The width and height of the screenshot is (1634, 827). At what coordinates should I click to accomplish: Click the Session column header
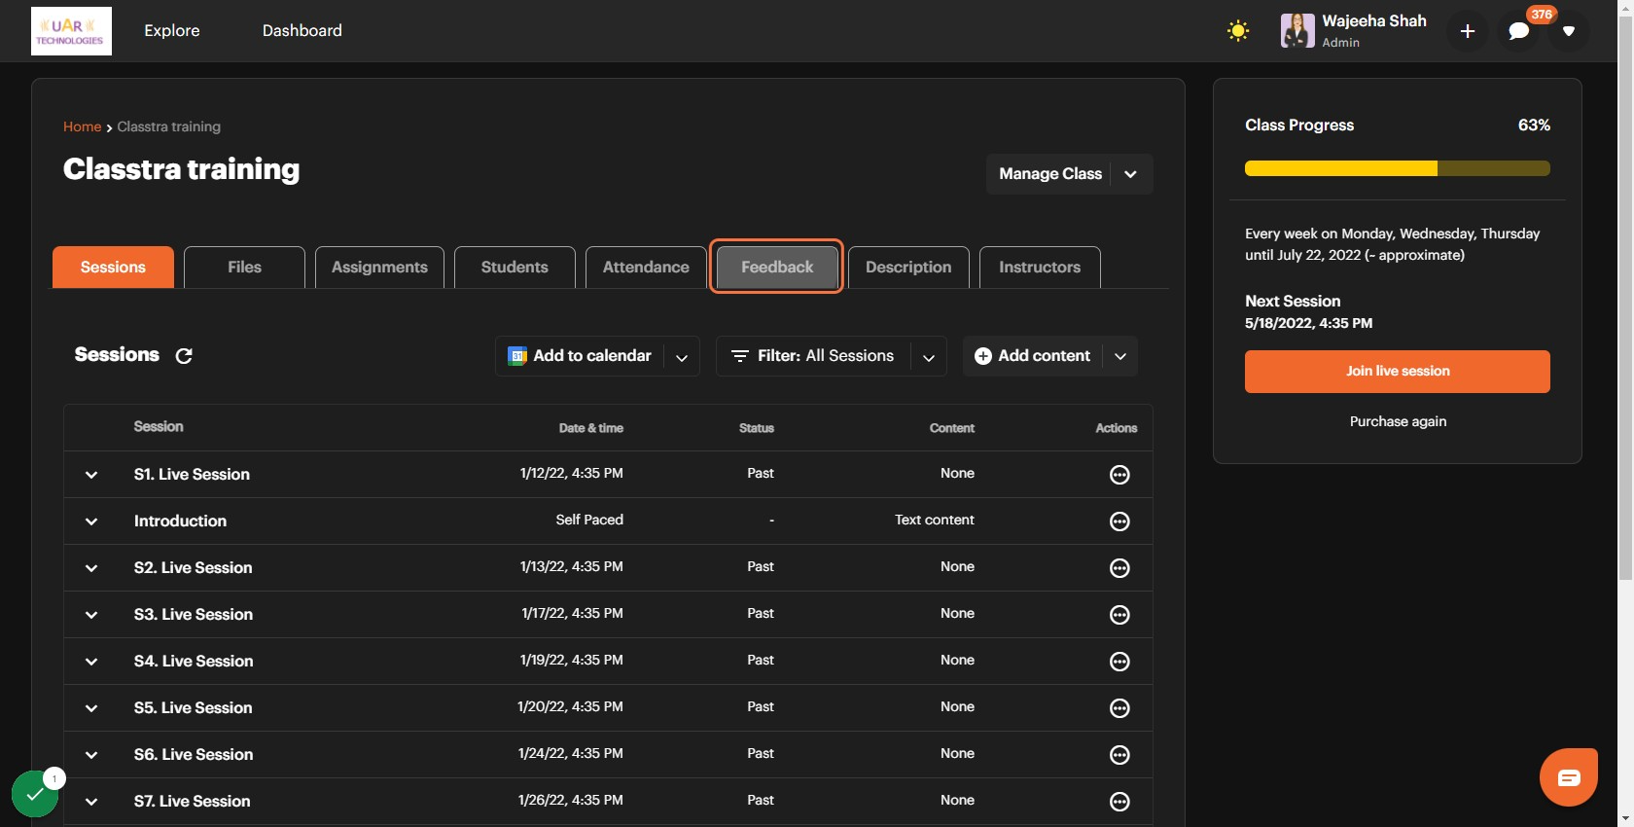point(159,427)
